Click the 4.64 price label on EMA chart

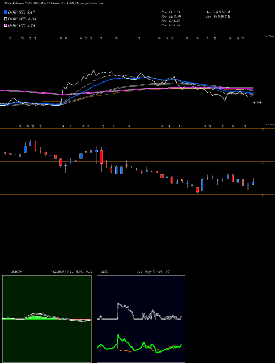click(x=257, y=102)
